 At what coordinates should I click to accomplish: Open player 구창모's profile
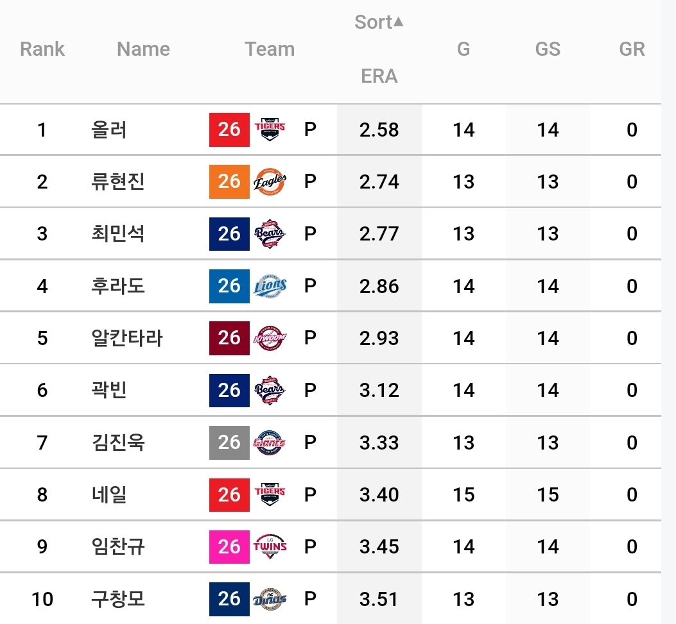[x=117, y=599]
